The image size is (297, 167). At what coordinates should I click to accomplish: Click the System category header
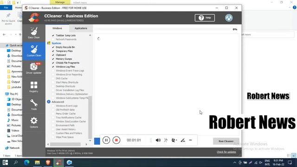56,43
